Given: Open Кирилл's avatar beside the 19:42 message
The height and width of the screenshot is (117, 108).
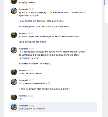Looking at the screenshot, I should tap(14, 35).
